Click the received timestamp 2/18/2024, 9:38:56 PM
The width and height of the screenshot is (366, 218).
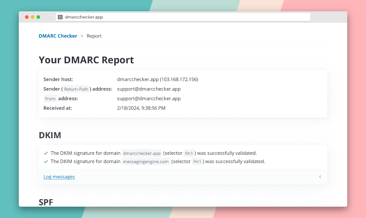pyautogui.click(x=141, y=108)
